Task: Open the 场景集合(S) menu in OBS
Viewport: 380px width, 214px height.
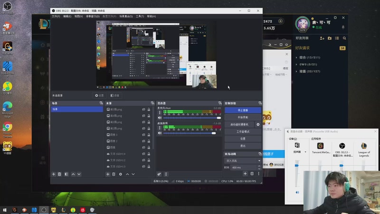Action: click(x=126, y=16)
